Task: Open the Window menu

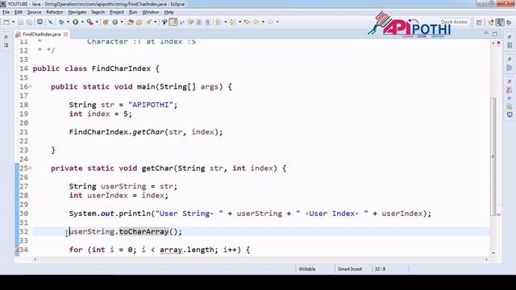Action: pos(151,12)
